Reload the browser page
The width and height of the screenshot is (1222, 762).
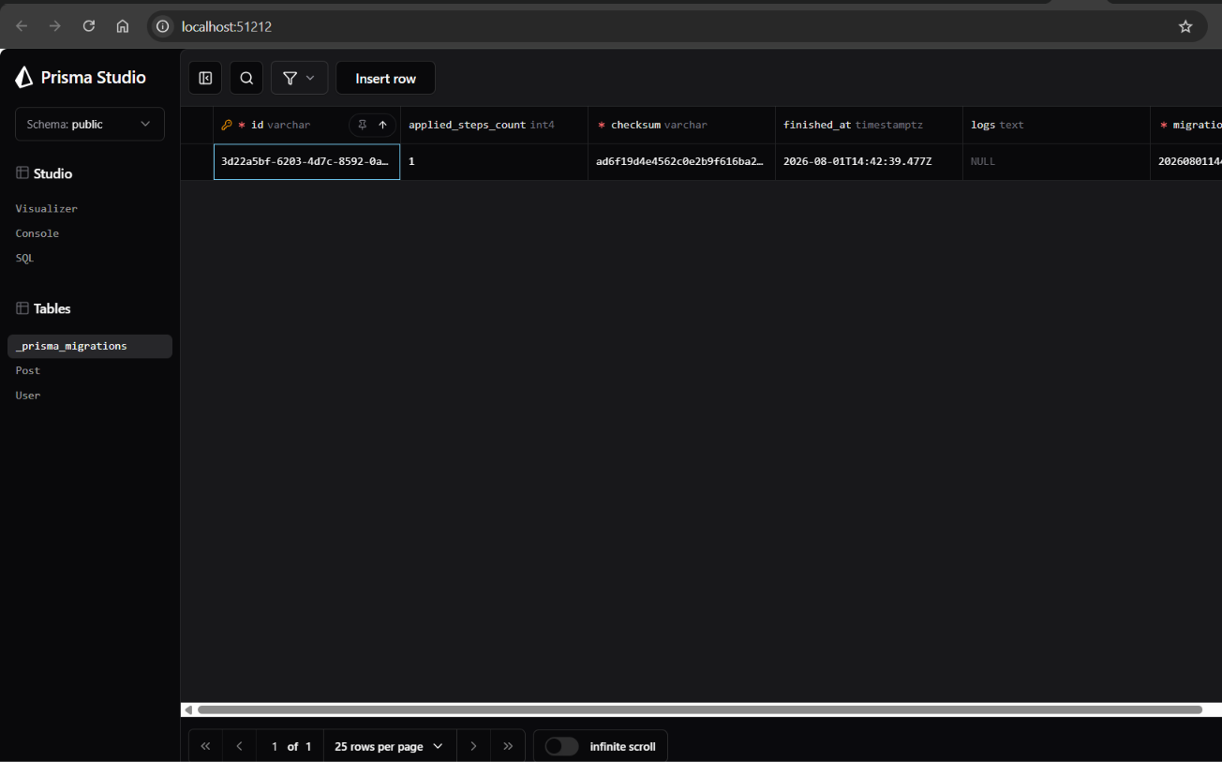pos(89,26)
